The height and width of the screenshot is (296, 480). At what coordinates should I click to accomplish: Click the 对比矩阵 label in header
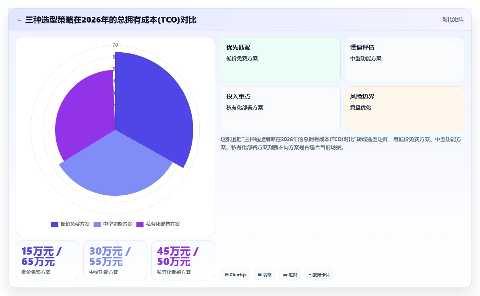tap(453, 20)
